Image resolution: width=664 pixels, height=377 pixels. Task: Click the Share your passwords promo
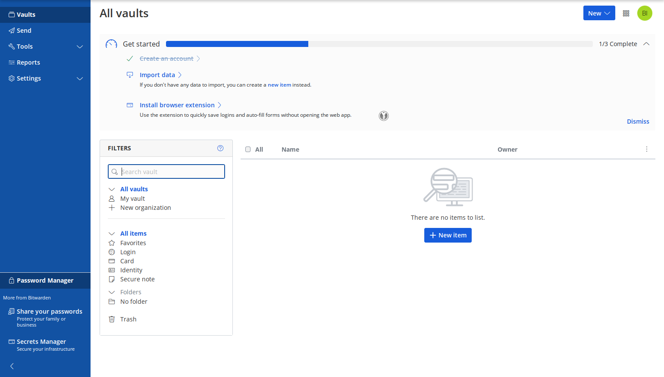pyautogui.click(x=45, y=318)
